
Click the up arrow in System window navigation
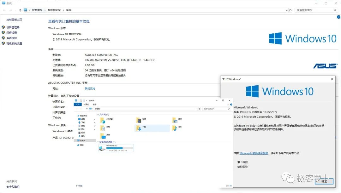click(x=20, y=10)
